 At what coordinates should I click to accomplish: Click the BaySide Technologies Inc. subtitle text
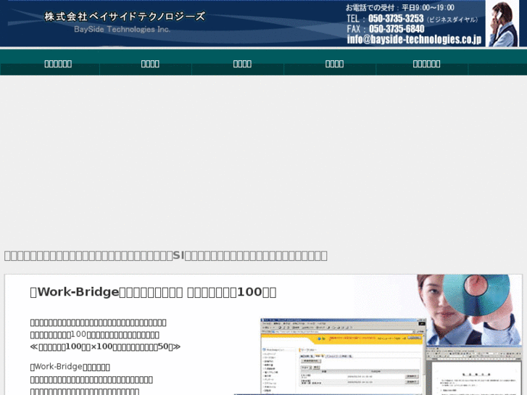click(x=122, y=29)
